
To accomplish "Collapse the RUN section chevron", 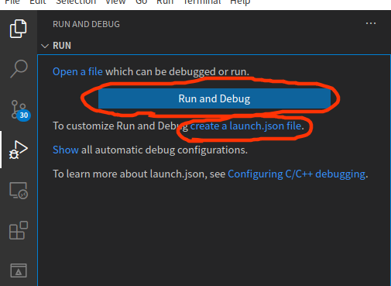I will click(45, 46).
